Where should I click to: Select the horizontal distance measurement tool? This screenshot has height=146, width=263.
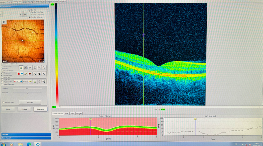point(30,67)
